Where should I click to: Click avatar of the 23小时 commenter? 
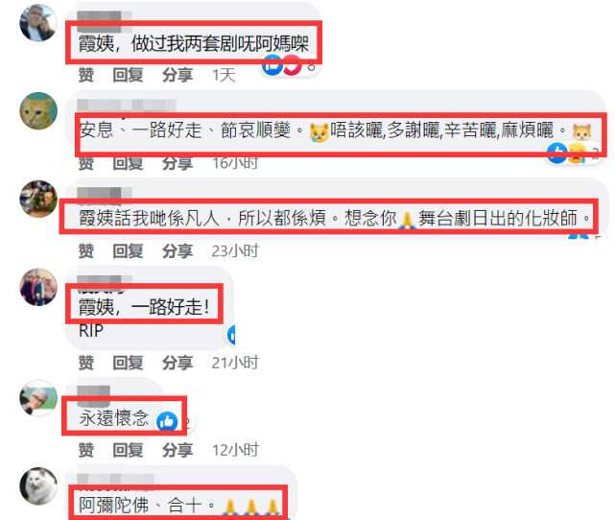(38, 199)
